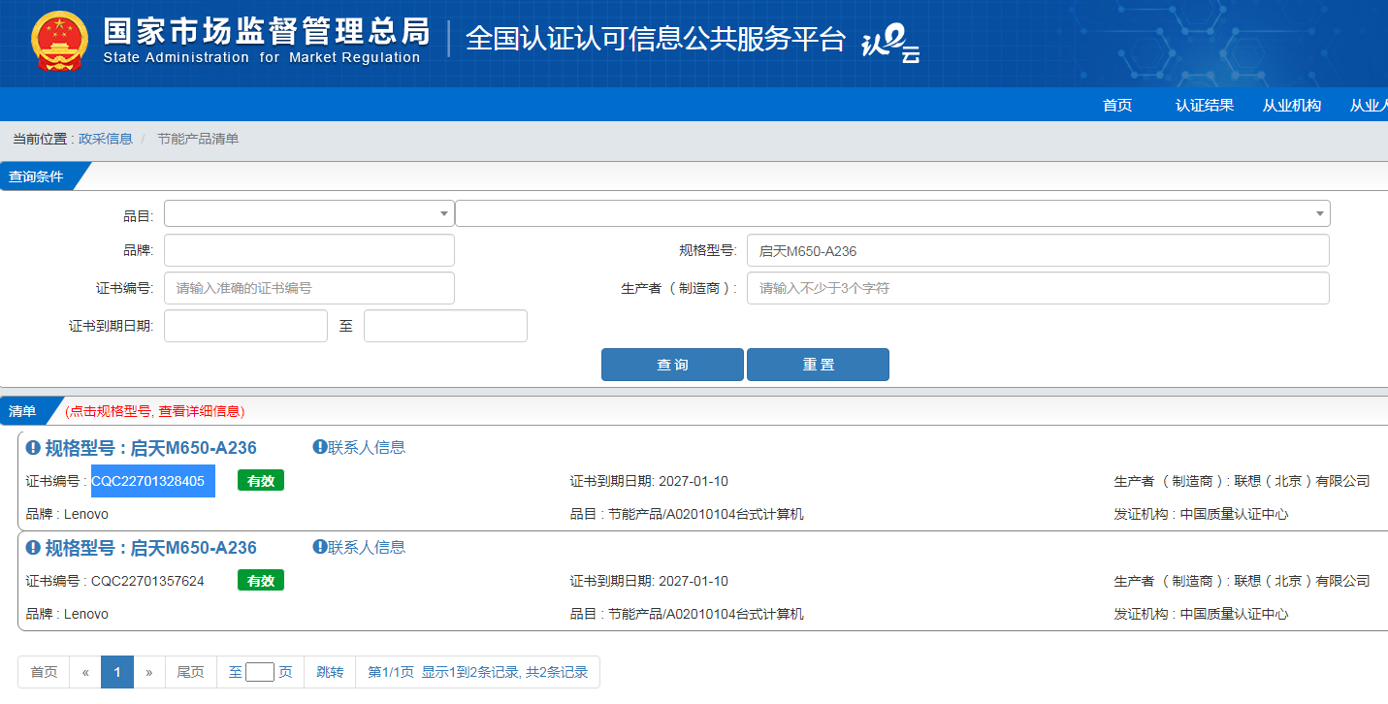Click the 查询条件 section tab
This screenshot has width=1388, height=704.
pyautogui.click(x=36, y=176)
